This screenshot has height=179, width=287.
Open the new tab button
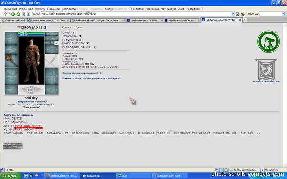pyautogui.click(x=244, y=20)
